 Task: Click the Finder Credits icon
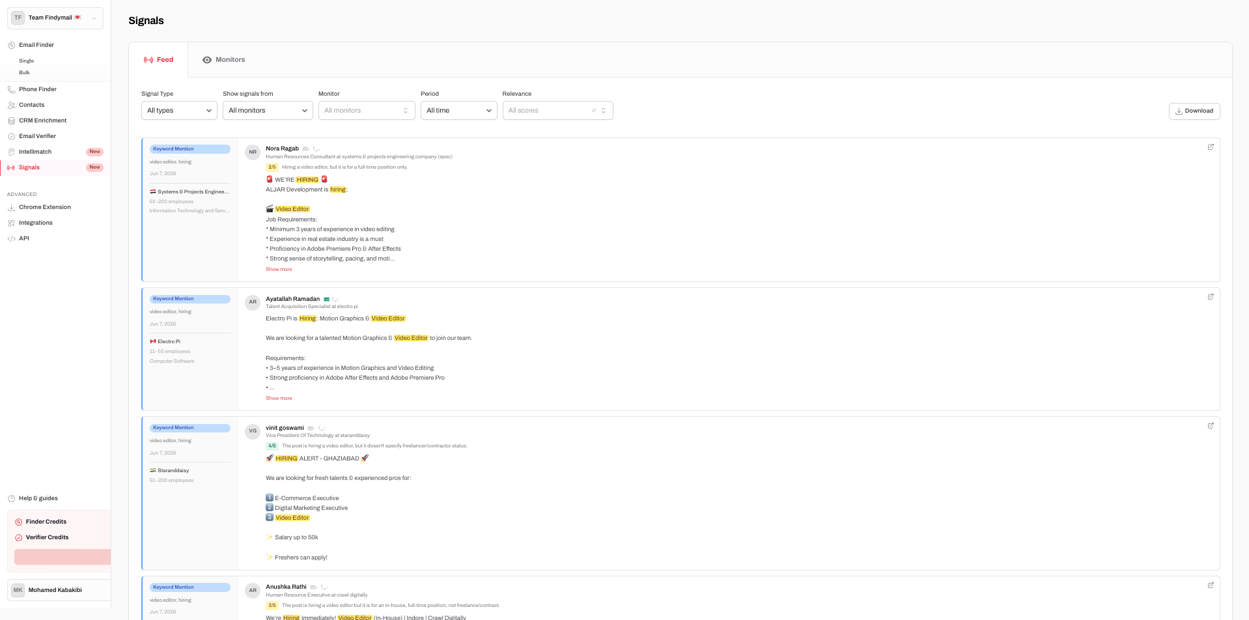tap(19, 522)
